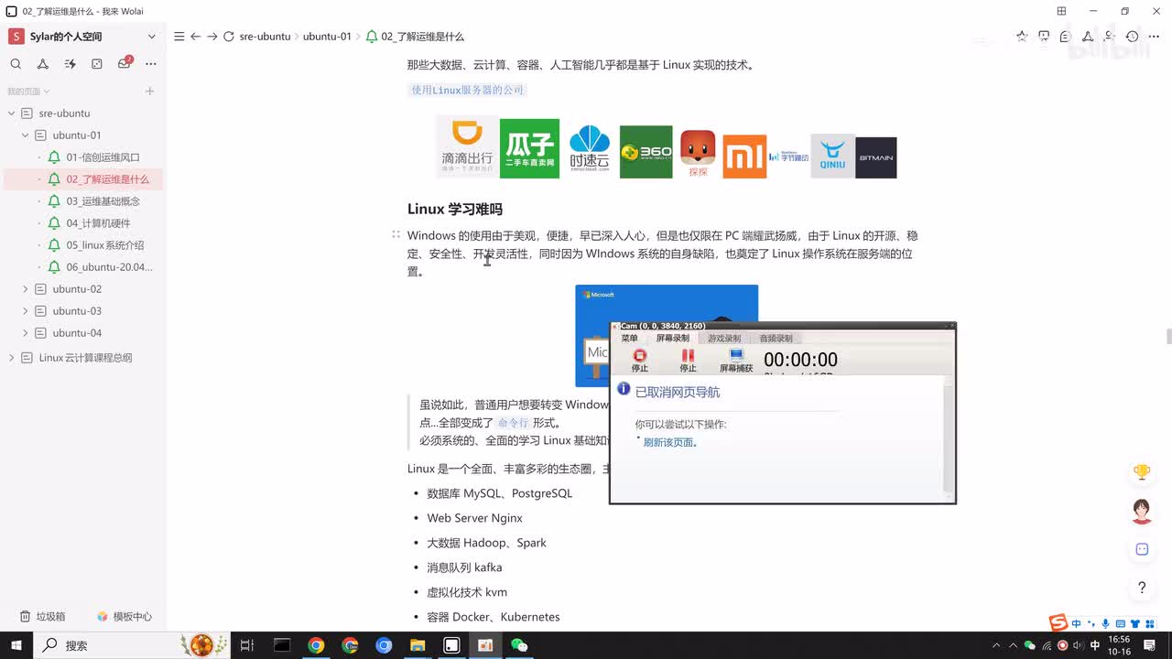The width and height of the screenshot is (1172, 659).
Task: Open the 模板中心 template center
Action: point(125,617)
